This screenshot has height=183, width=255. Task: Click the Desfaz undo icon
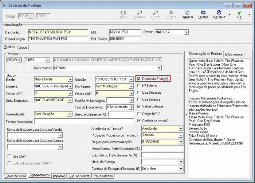pos(203,14)
